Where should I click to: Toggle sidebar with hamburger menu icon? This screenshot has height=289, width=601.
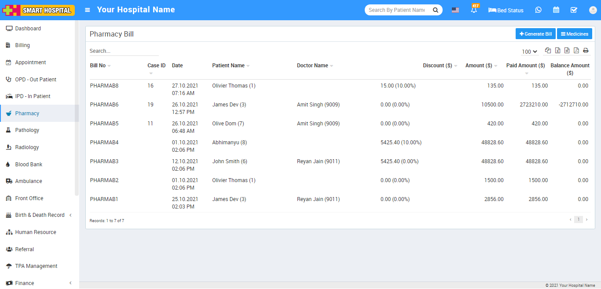[x=88, y=10]
